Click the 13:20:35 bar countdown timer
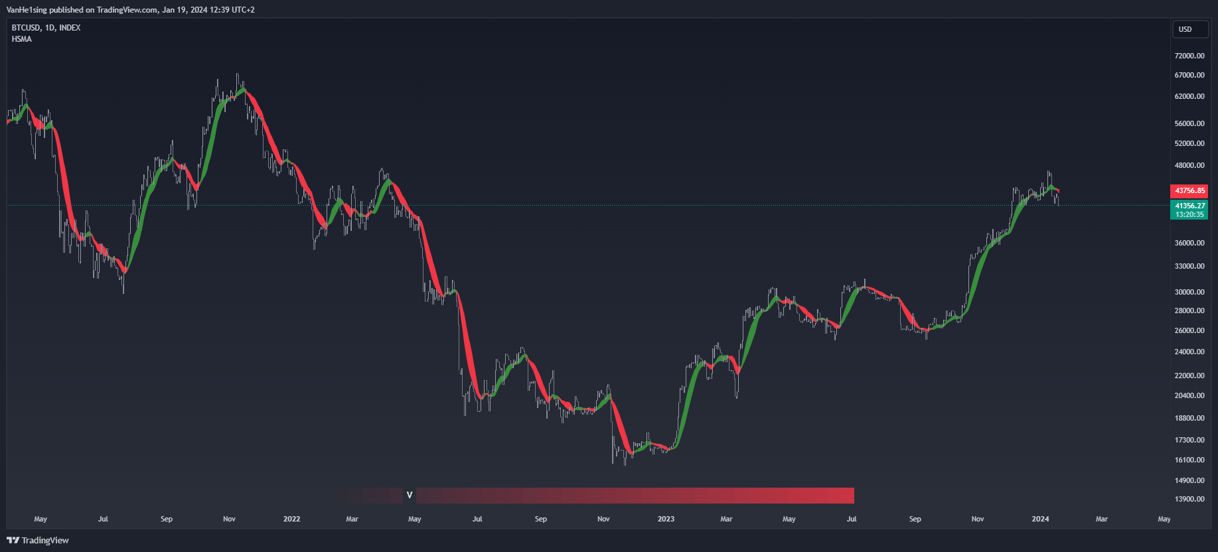 [x=1189, y=214]
